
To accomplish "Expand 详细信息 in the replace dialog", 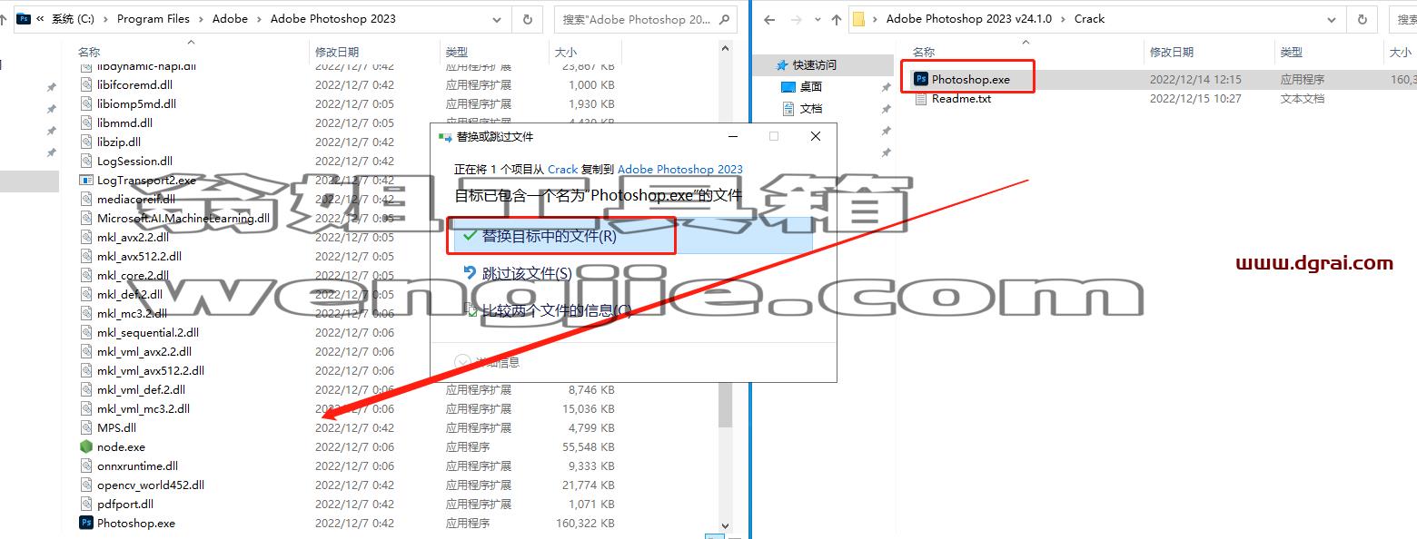I will click(x=462, y=362).
